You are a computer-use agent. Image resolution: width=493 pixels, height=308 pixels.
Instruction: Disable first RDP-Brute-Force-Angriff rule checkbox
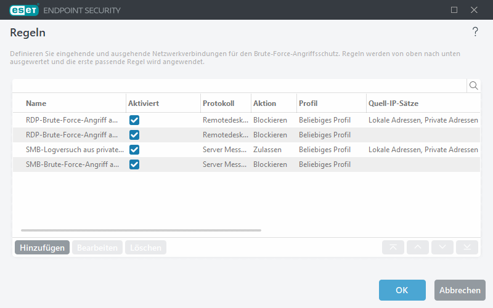click(134, 120)
